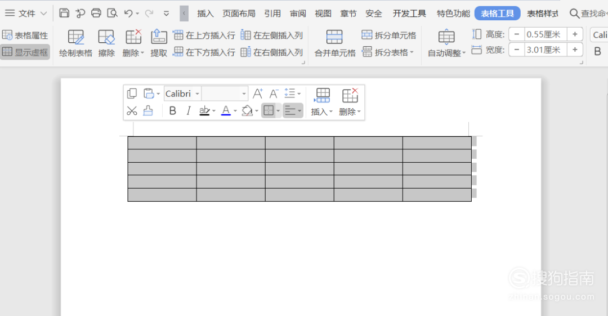Click cut scissors icon in floating toolbar
This screenshot has width=608, height=316.
point(132,111)
